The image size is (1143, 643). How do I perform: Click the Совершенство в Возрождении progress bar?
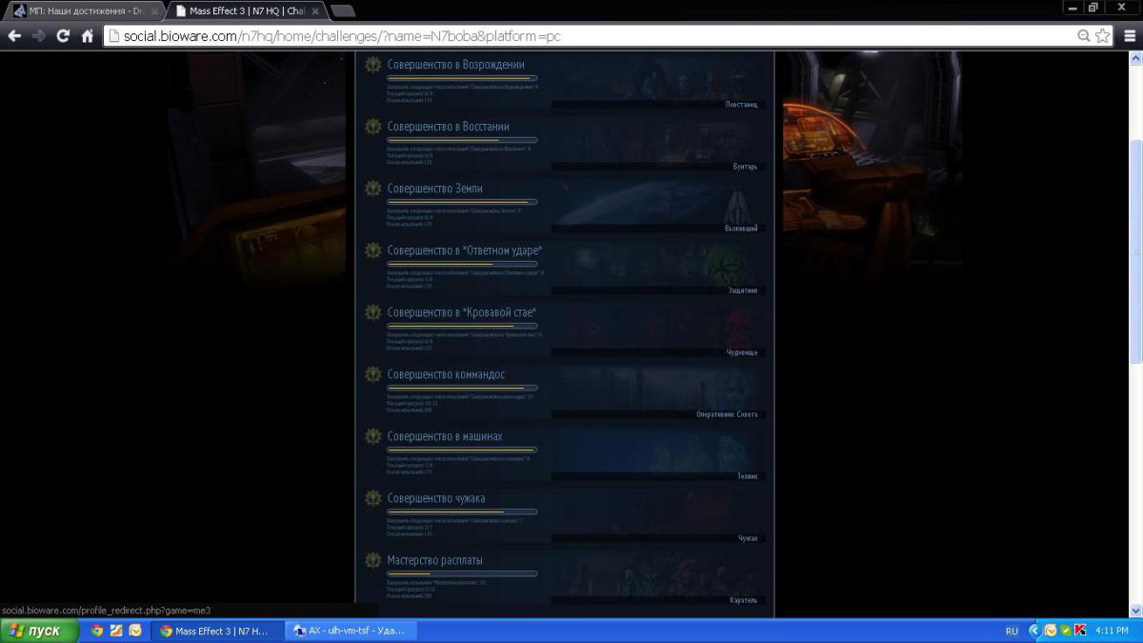click(462, 78)
